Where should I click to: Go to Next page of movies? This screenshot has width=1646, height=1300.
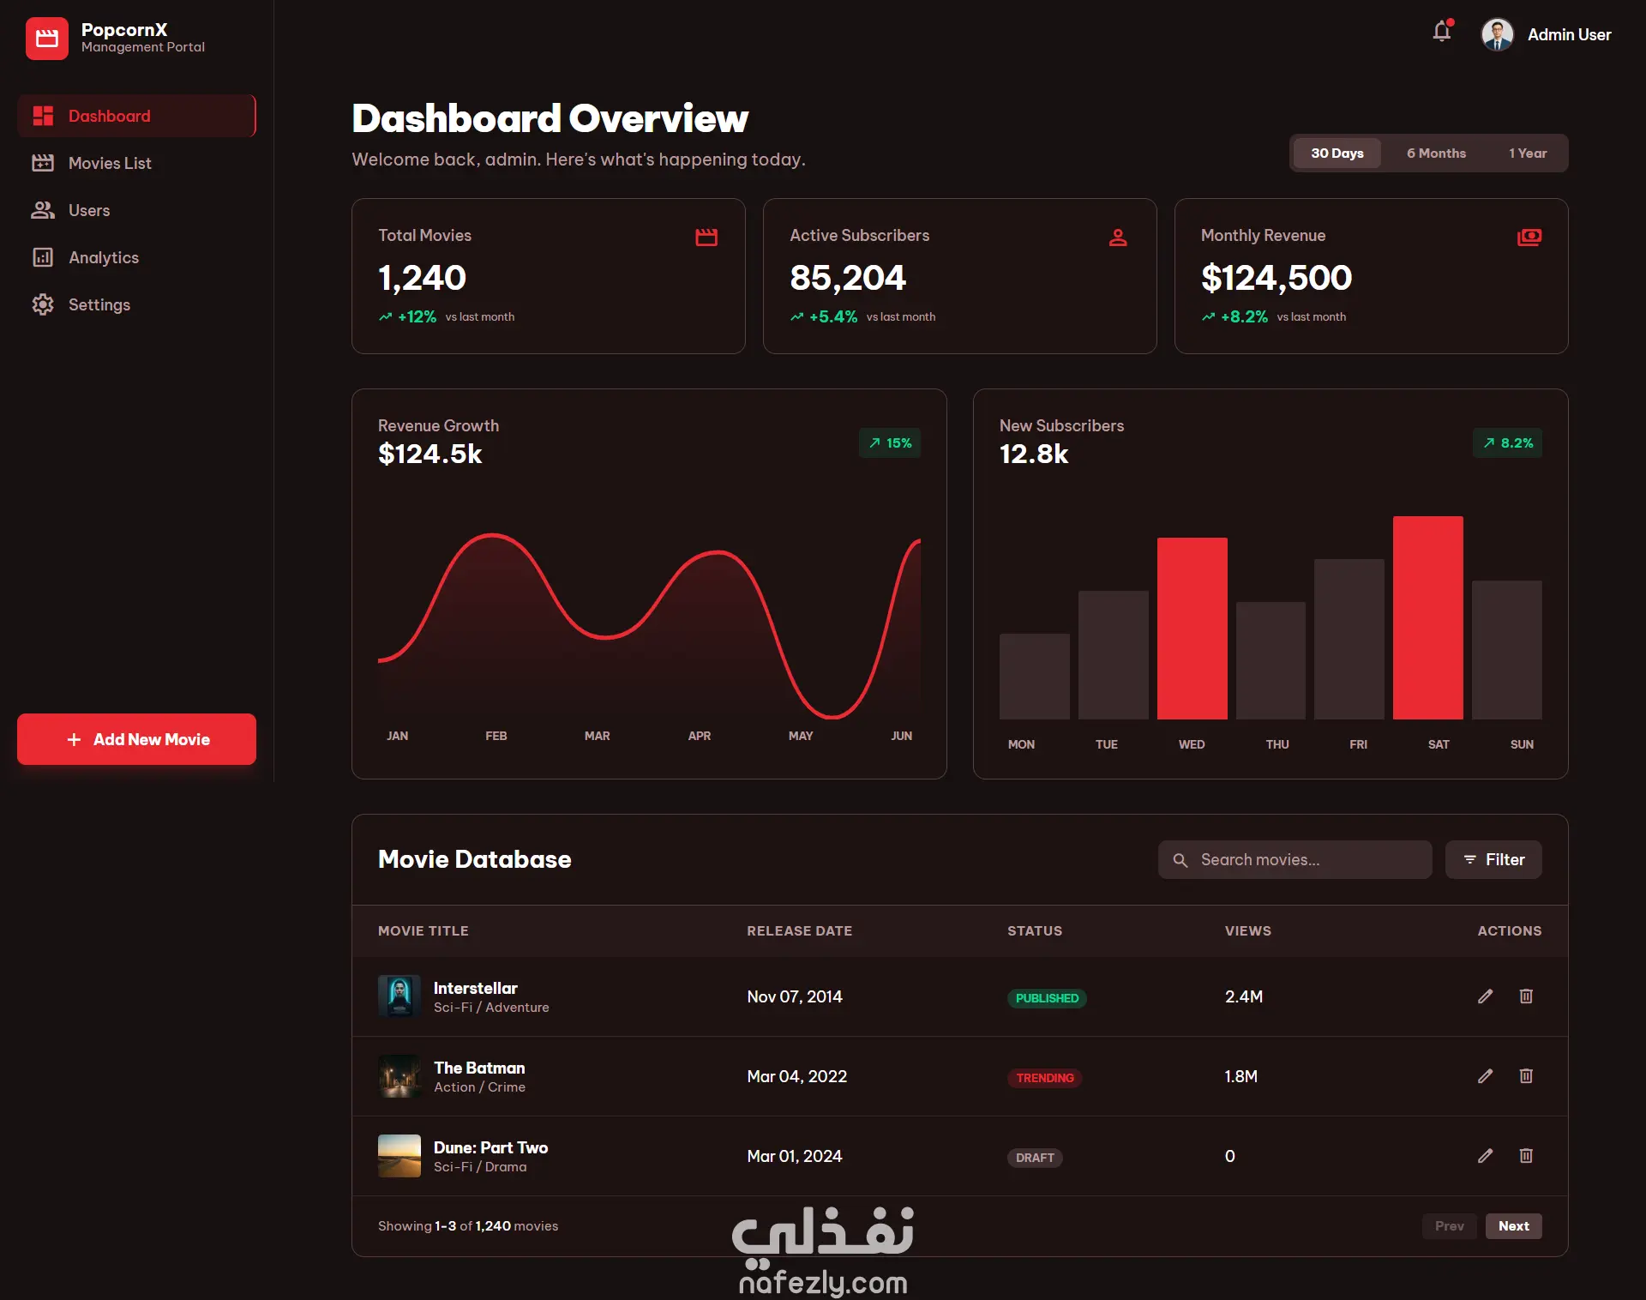click(x=1513, y=1225)
